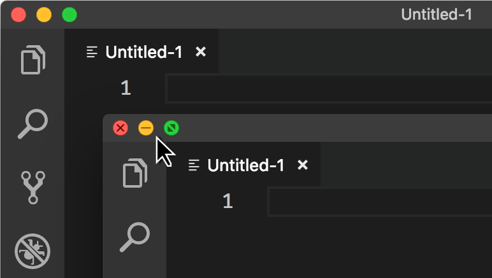Image resolution: width=492 pixels, height=278 pixels.
Task: Close the Untitled-1 tab in foreground window
Action: [303, 165]
